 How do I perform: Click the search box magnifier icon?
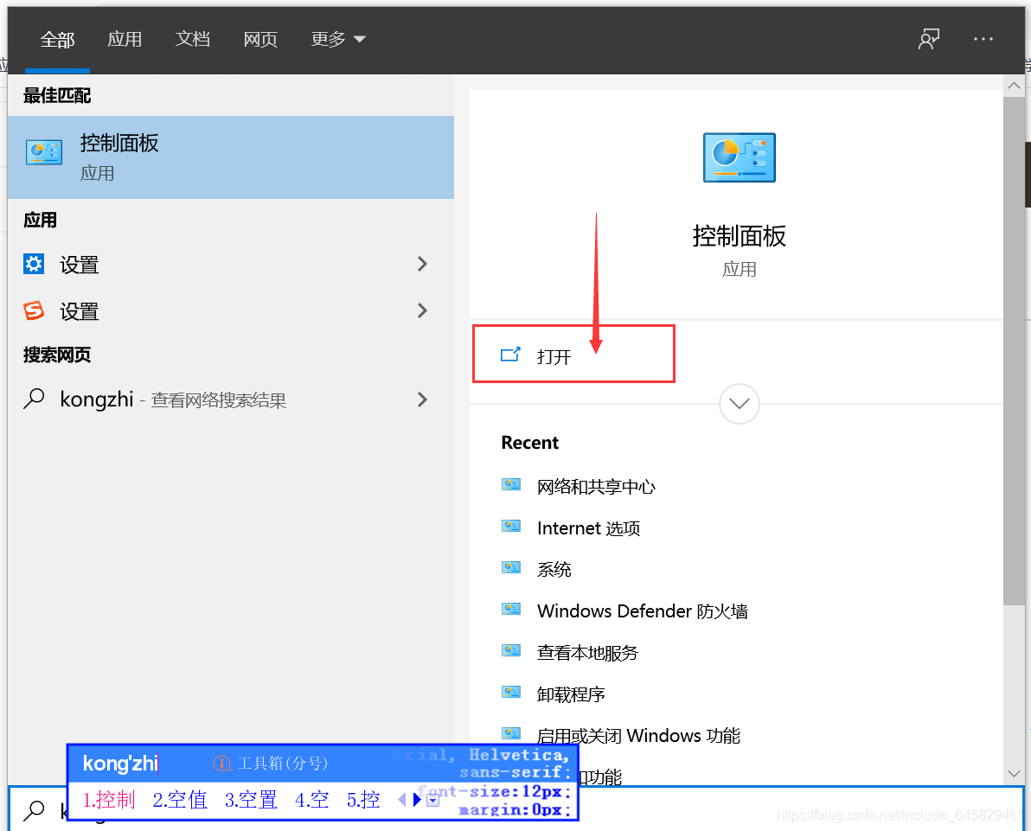tap(34, 810)
